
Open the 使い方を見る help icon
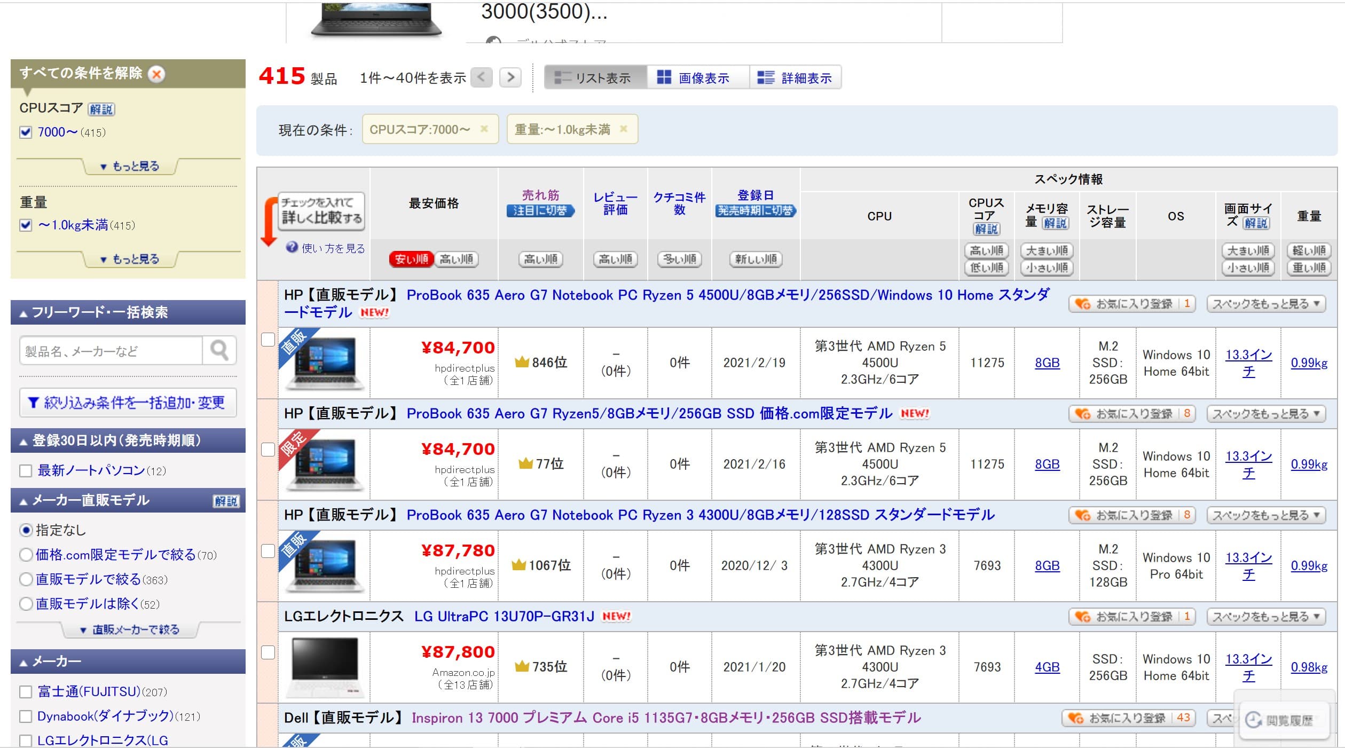[x=292, y=247]
